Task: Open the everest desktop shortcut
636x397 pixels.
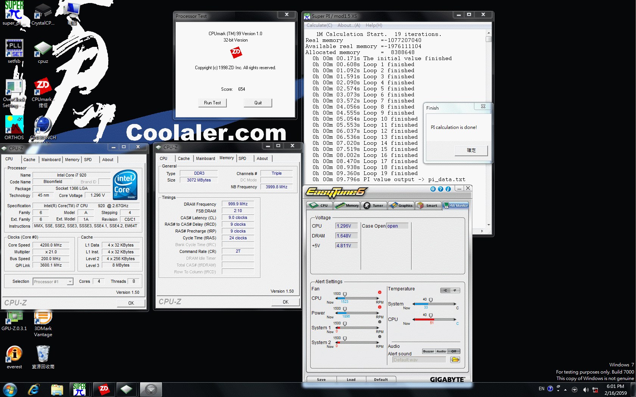Action: pos(14,357)
